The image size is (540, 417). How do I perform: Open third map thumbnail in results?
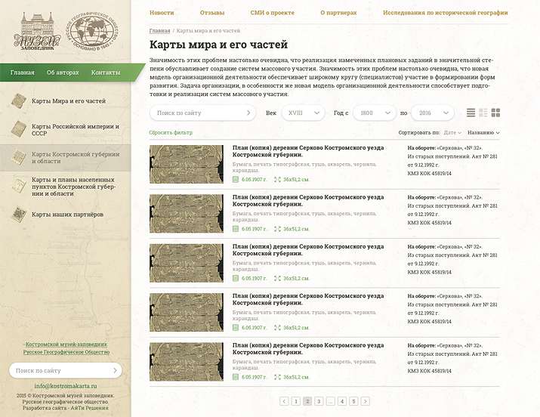187,263
